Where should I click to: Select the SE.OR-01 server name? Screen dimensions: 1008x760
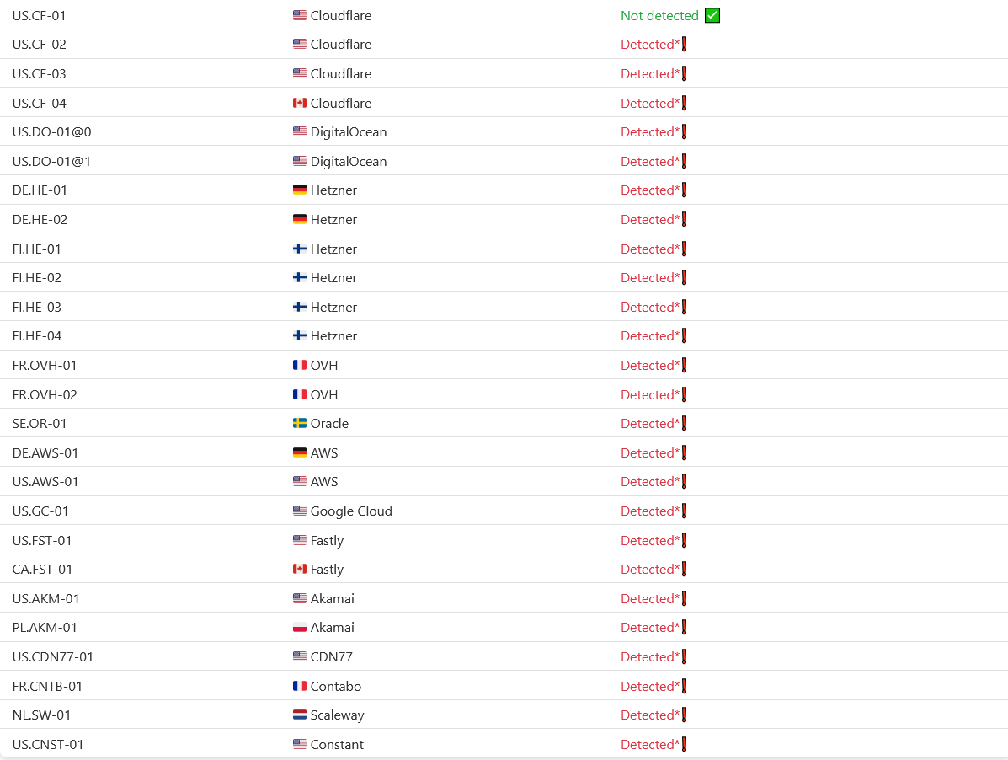(40, 423)
